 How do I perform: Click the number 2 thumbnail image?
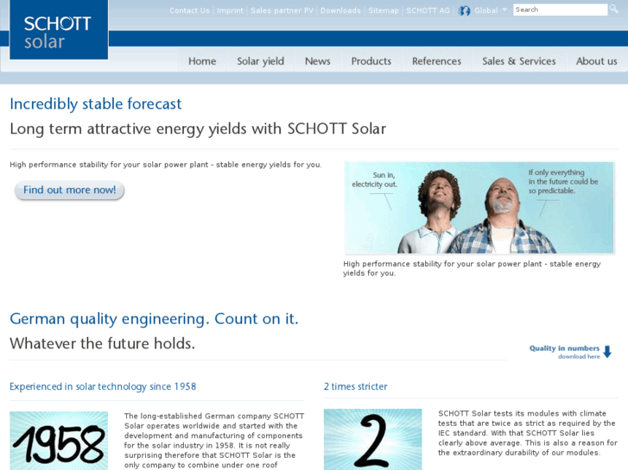[x=373, y=439]
